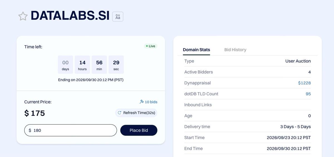This screenshot has height=157, width=334.
Task: Click the 00 days countdown box
Action: coord(65,65)
